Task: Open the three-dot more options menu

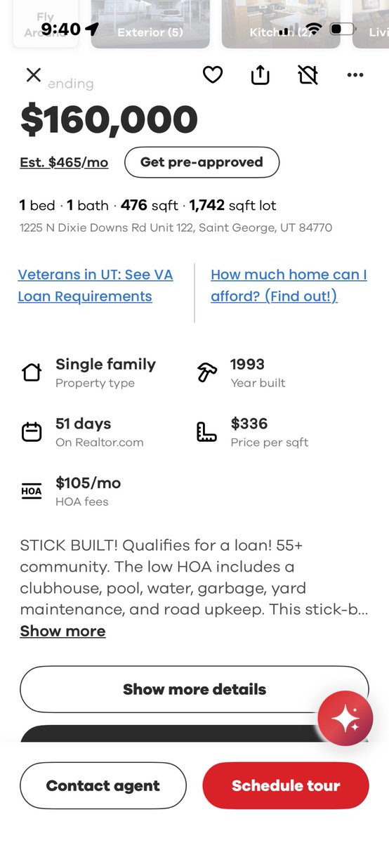Action: click(x=355, y=75)
